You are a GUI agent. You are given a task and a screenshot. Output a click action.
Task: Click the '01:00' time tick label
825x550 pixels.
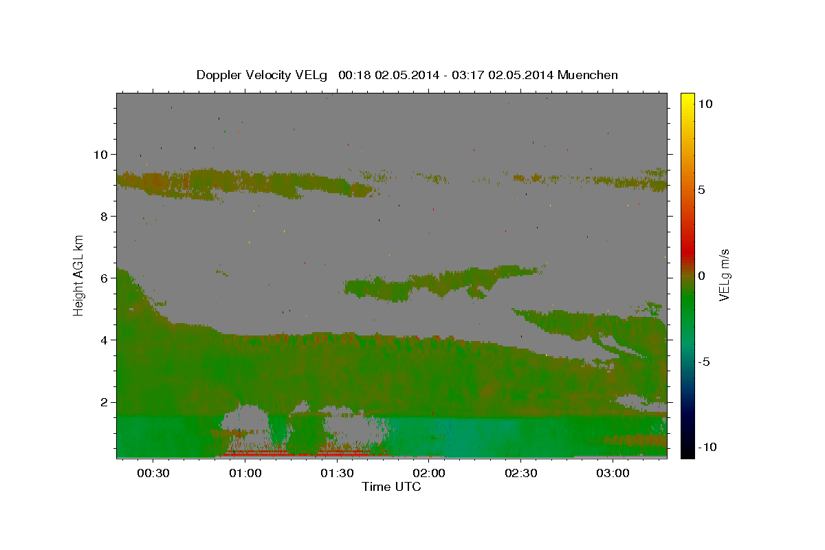(x=245, y=473)
